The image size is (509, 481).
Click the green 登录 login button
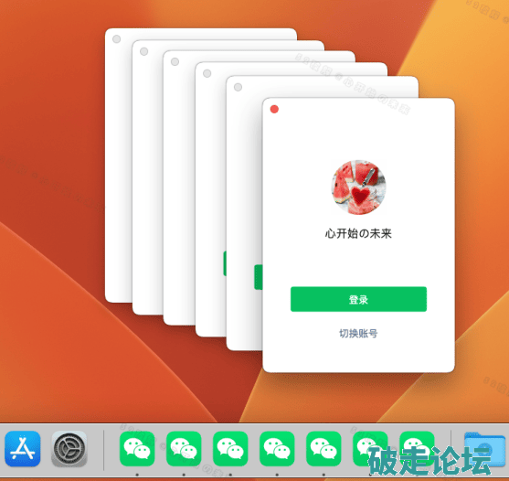(x=358, y=299)
